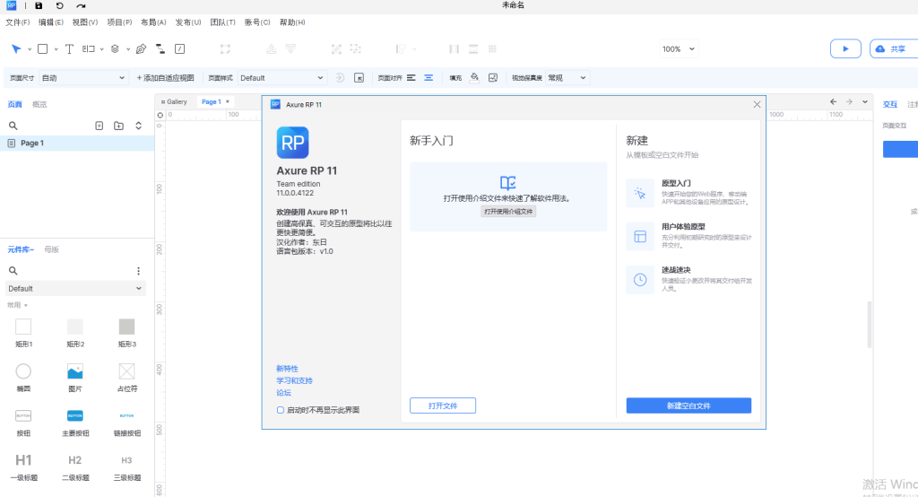
Task: Switch to the Gallery tab
Action: 174,102
